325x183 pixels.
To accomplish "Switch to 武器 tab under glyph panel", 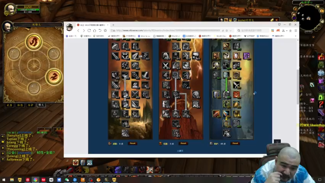I will pyautogui.click(x=9, y=105).
